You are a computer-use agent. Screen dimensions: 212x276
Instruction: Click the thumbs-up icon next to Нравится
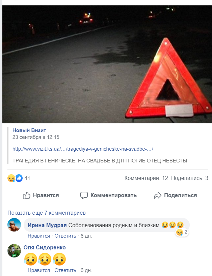click(27, 195)
